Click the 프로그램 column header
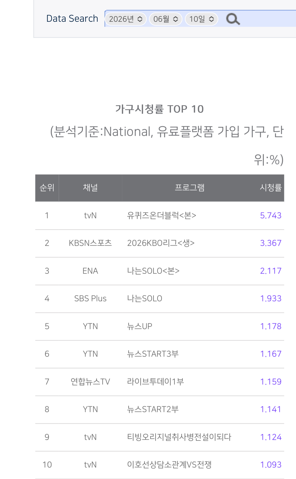 point(189,188)
